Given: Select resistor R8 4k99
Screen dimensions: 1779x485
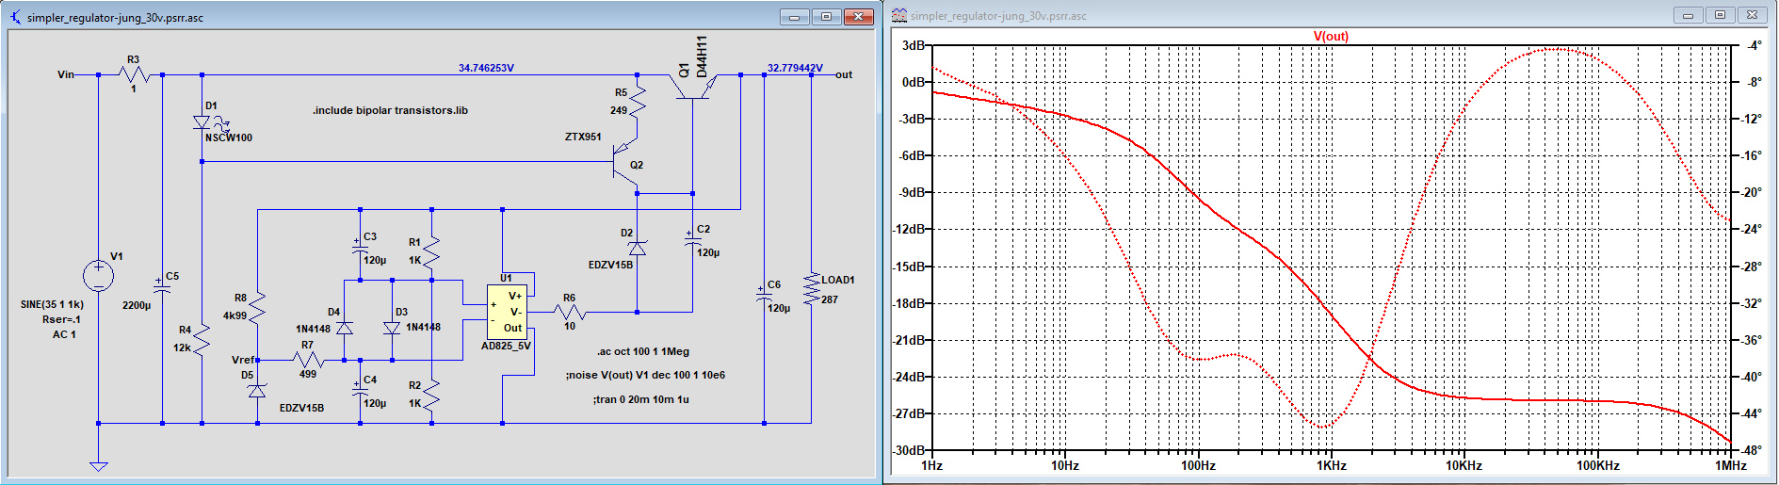Looking at the screenshot, I should coord(257,307).
